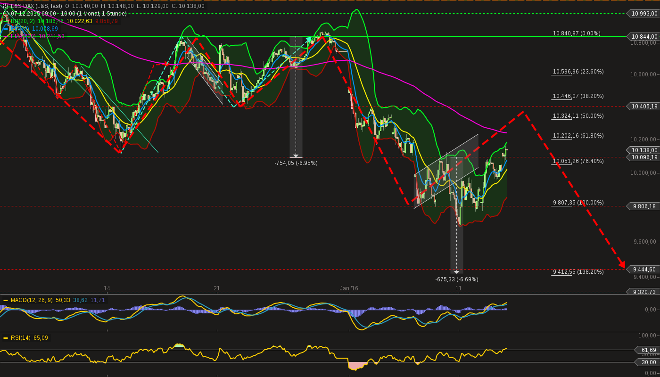Click the blue EMA value 10.078,69
This screenshot has width=660, height=377.
[45, 29]
